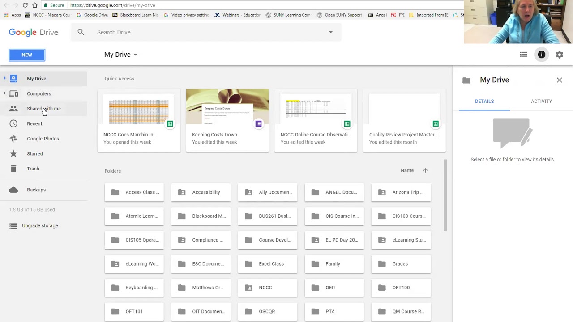The height and width of the screenshot is (322, 573).
Task: Switch to the Activity tab
Action: (x=541, y=101)
